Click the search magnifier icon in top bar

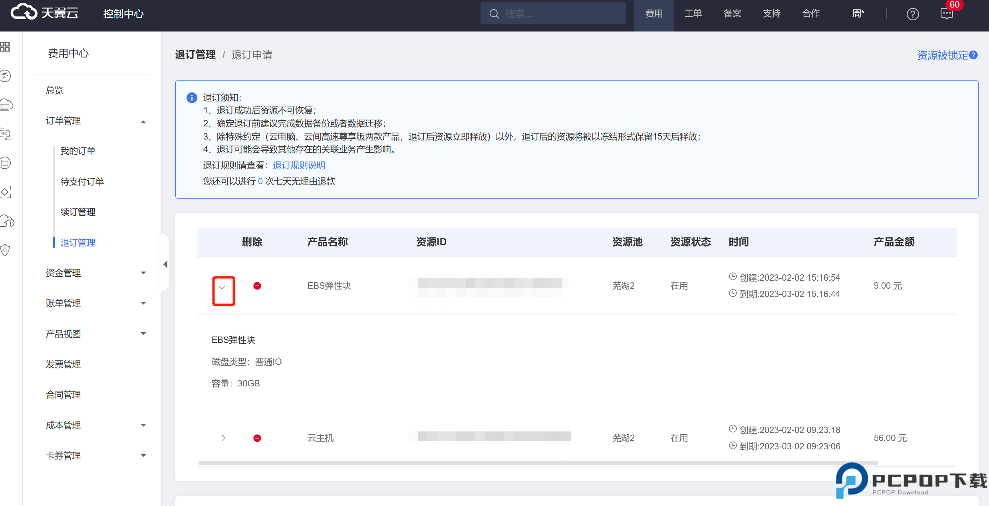click(x=494, y=13)
